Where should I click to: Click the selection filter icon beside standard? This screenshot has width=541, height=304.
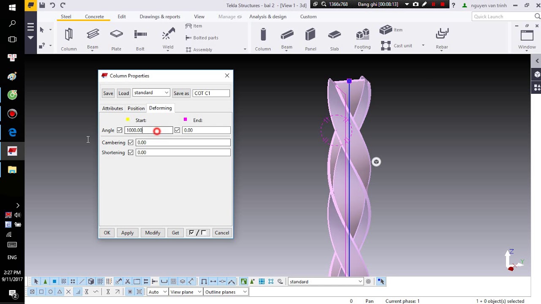[x=369, y=282]
